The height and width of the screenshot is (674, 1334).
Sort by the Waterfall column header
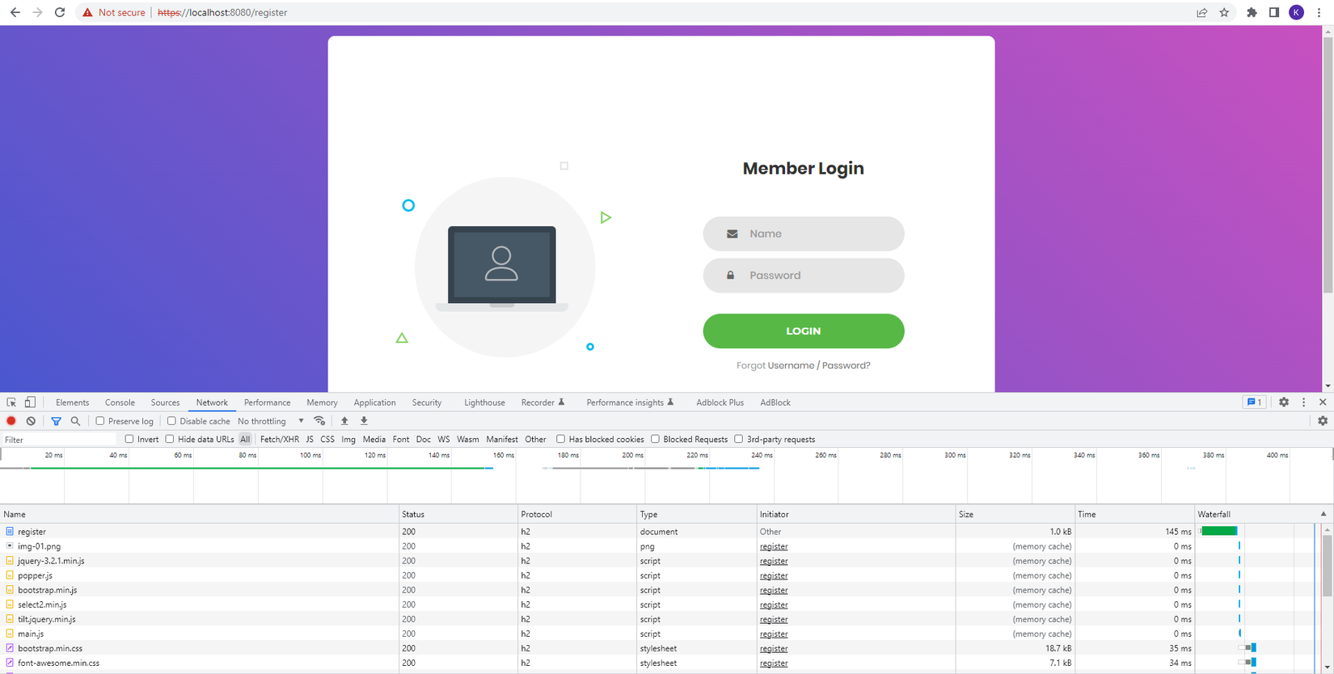click(x=1263, y=514)
